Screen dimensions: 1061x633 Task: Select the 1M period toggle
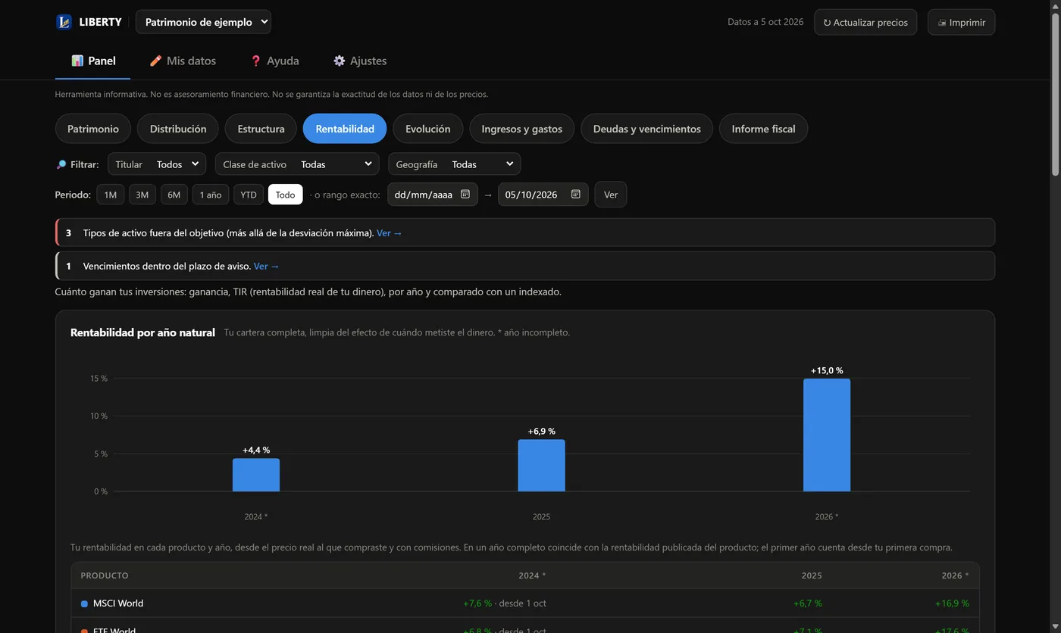click(x=111, y=195)
